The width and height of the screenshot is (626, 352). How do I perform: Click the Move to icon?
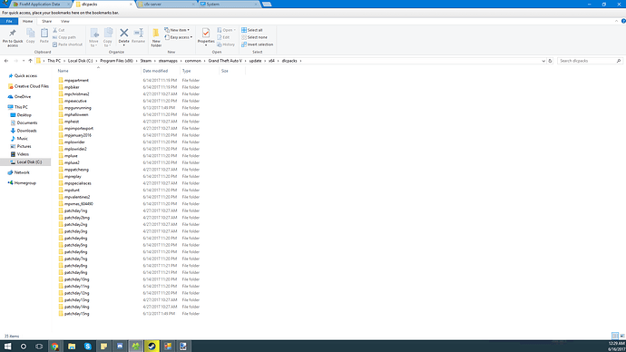[x=93, y=33]
